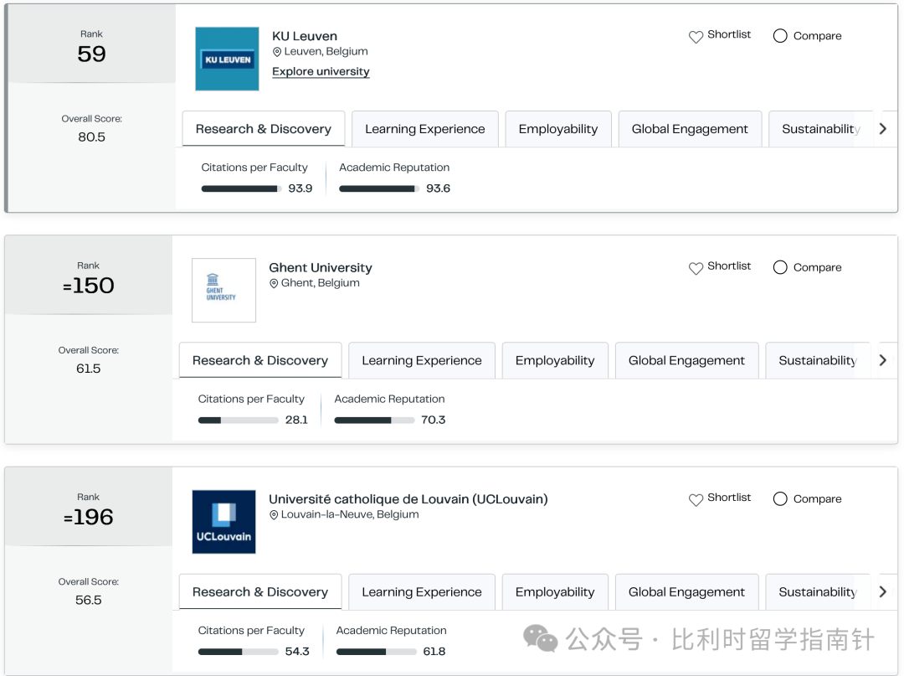This screenshot has height=676, width=904.
Task: Open UCLouvain's Sustainability tab
Action: (x=818, y=591)
